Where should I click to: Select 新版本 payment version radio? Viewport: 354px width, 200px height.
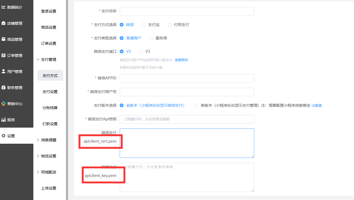click(x=196, y=105)
